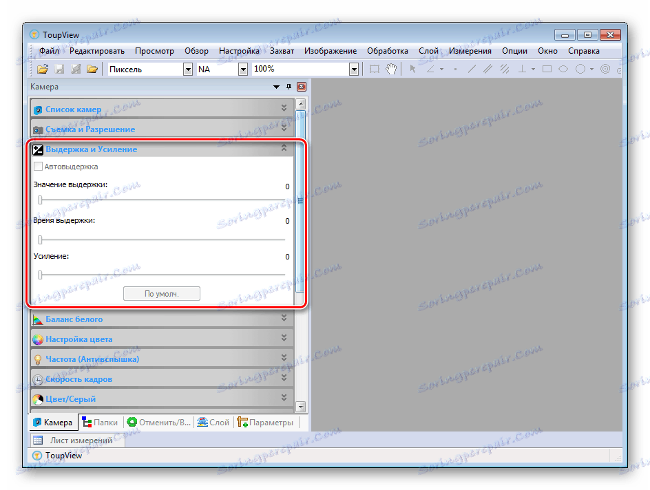Click the browse folder icon
The height and width of the screenshot is (490, 650).
point(92,70)
